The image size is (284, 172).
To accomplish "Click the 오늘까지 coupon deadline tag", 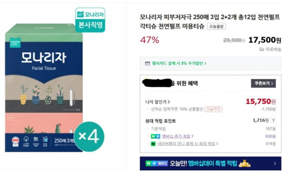I will click(213, 109).
